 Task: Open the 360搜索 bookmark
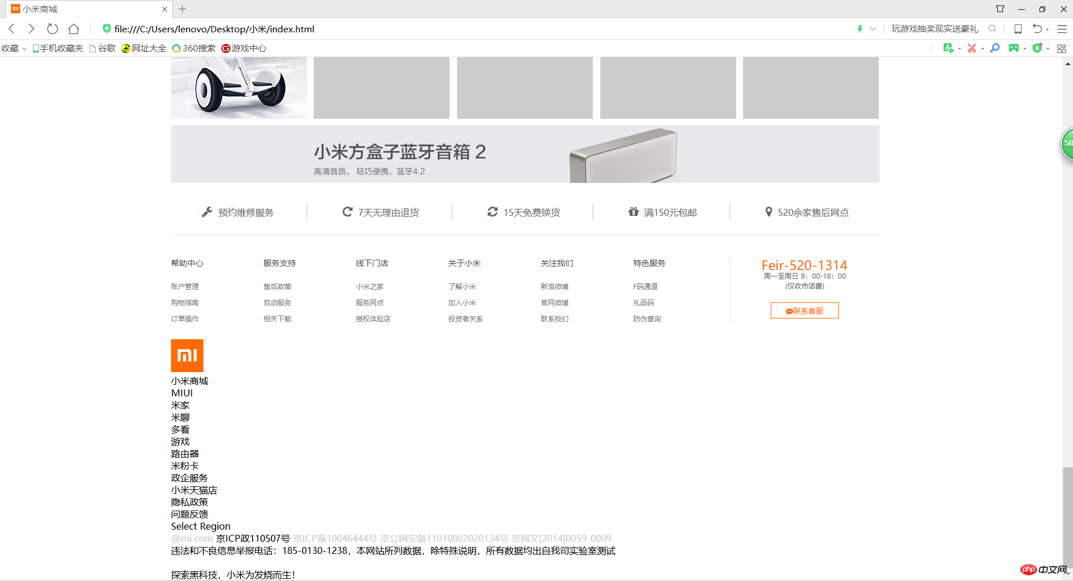(x=194, y=48)
